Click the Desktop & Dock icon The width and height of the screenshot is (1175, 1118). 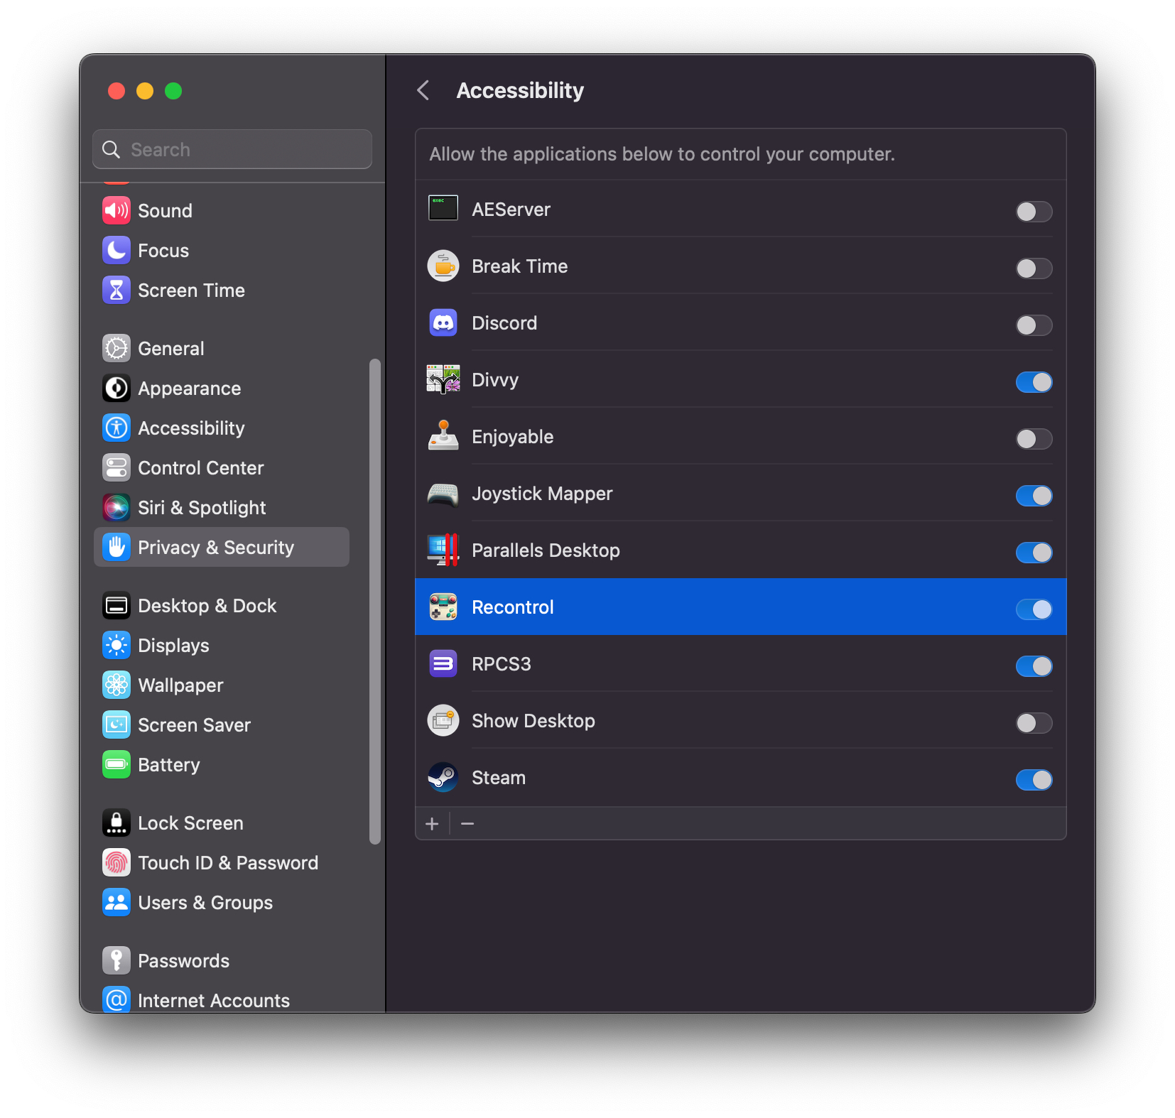[117, 605]
